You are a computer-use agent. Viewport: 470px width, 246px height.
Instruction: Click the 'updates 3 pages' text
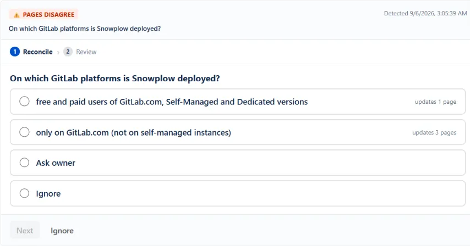coord(434,132)
